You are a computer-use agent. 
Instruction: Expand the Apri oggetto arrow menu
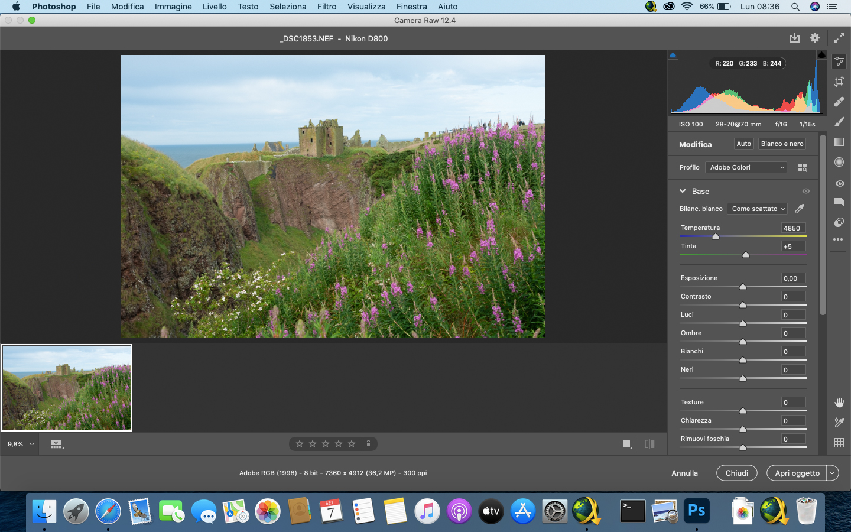tap(833, 473)
